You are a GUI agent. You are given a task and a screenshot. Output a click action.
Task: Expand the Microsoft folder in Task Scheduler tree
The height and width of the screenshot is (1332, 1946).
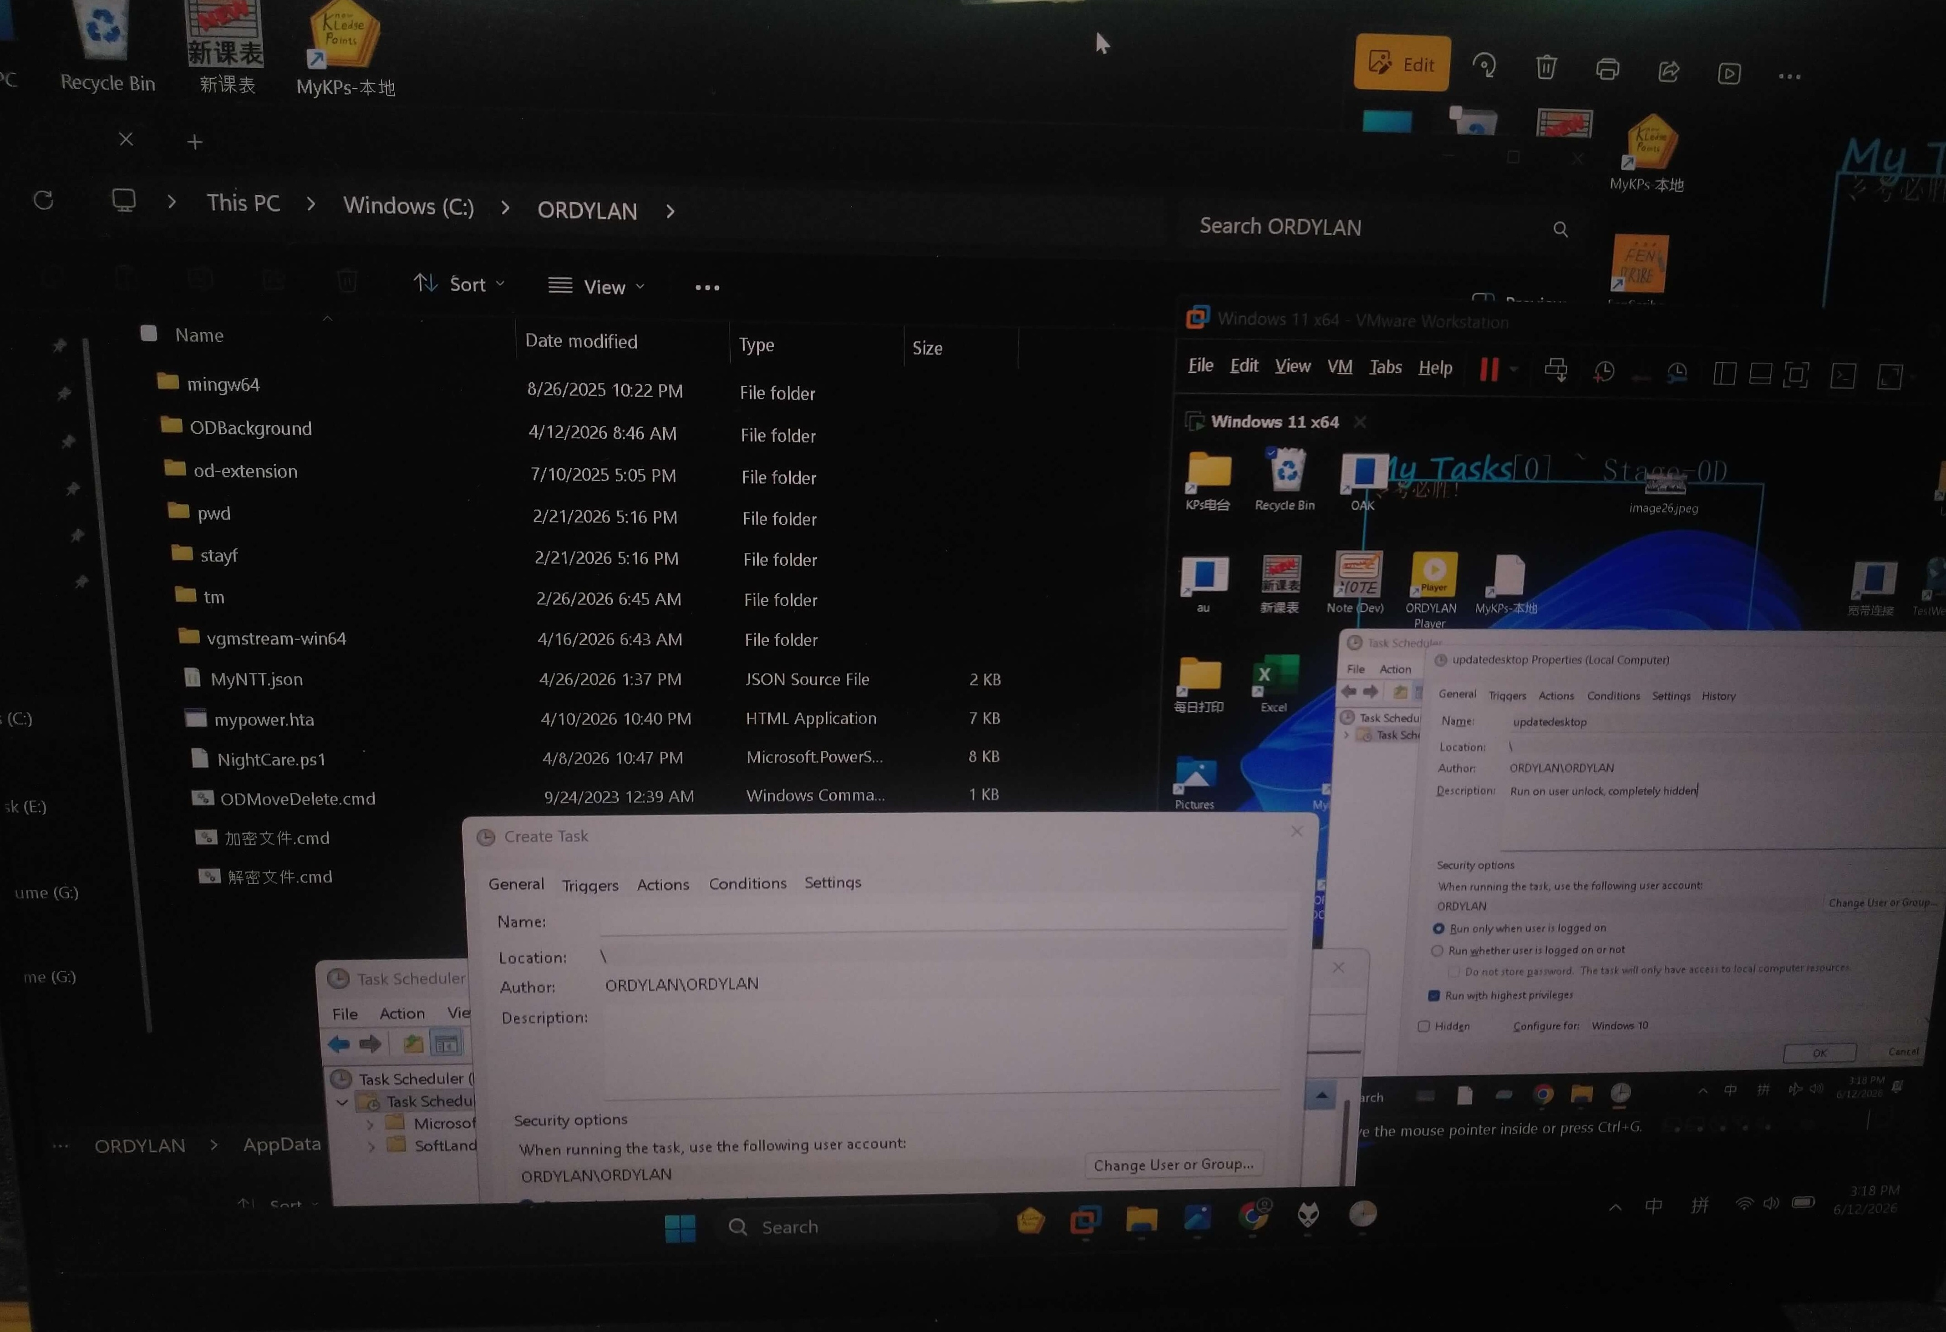pos(369,1124)
